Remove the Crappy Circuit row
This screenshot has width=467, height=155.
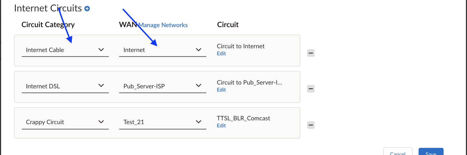click(311, 125)
